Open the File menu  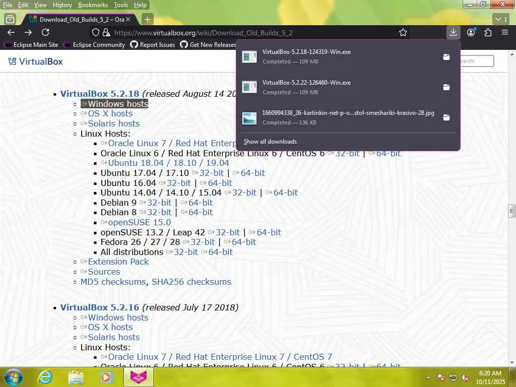coord(7,5)
